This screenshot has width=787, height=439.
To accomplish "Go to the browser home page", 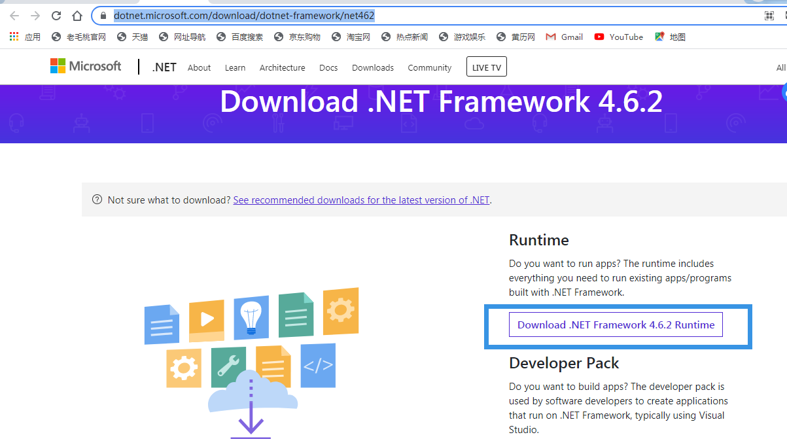I will (x=77, y=16).
